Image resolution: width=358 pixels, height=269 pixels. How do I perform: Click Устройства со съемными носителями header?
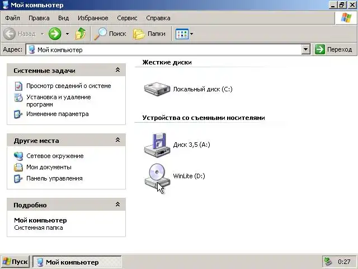tap(204, 118)
